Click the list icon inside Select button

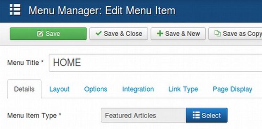point(196,115)
